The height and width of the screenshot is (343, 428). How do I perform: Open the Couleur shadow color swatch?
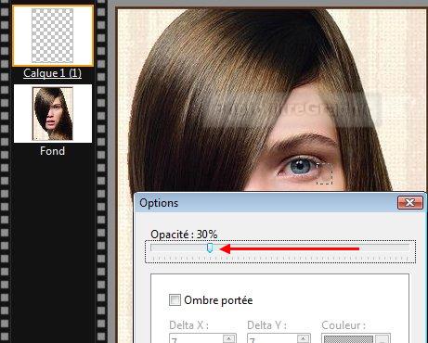pos(348,339)
